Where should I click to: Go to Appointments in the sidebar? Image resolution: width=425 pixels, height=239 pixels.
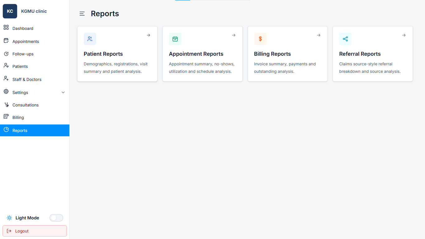click(x=35, y=41)
